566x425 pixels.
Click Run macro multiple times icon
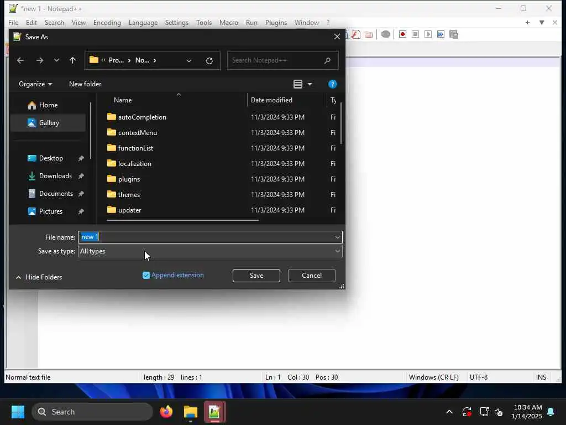[x=441, y=34]
